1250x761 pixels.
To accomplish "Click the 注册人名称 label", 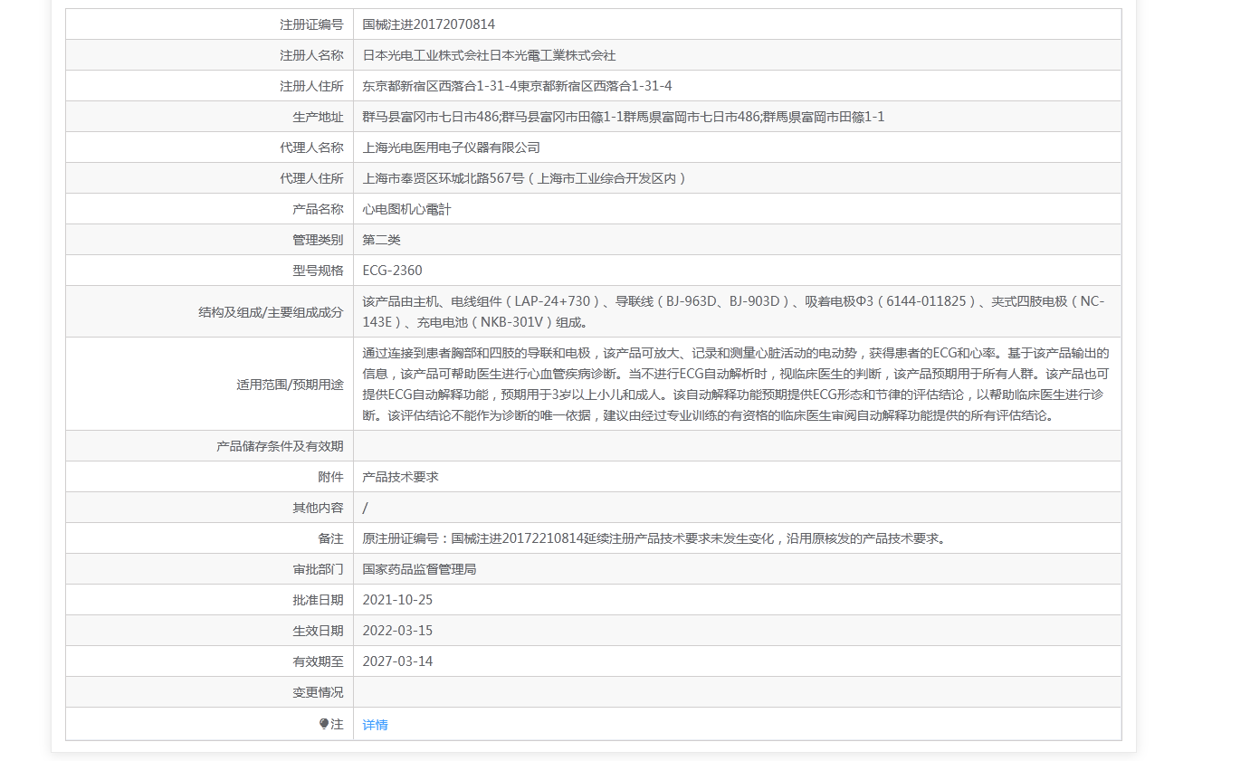I will pos(311,55).
